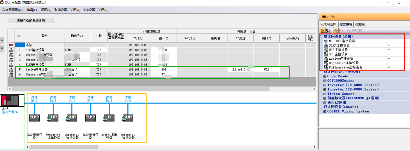Expand the Code Reader tree node
410x151 pixels.
[325, 76]
